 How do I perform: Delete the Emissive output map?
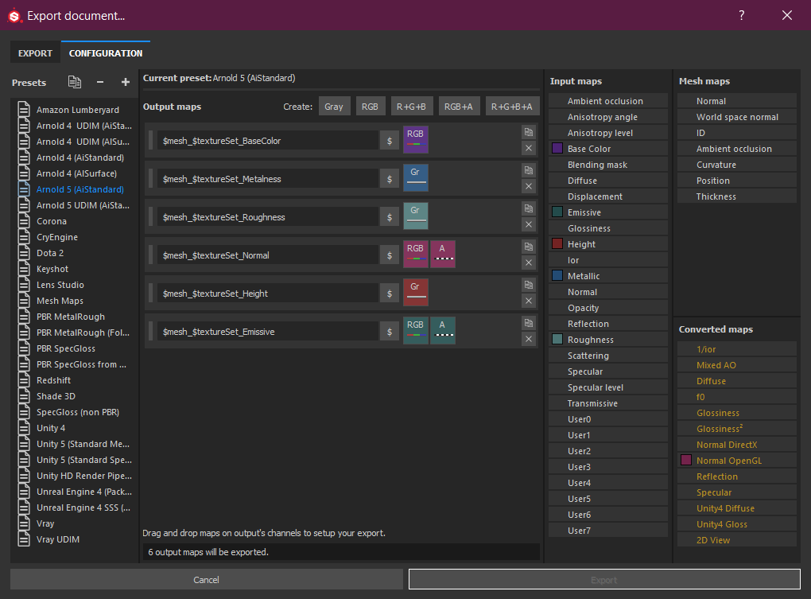(529, 340)
